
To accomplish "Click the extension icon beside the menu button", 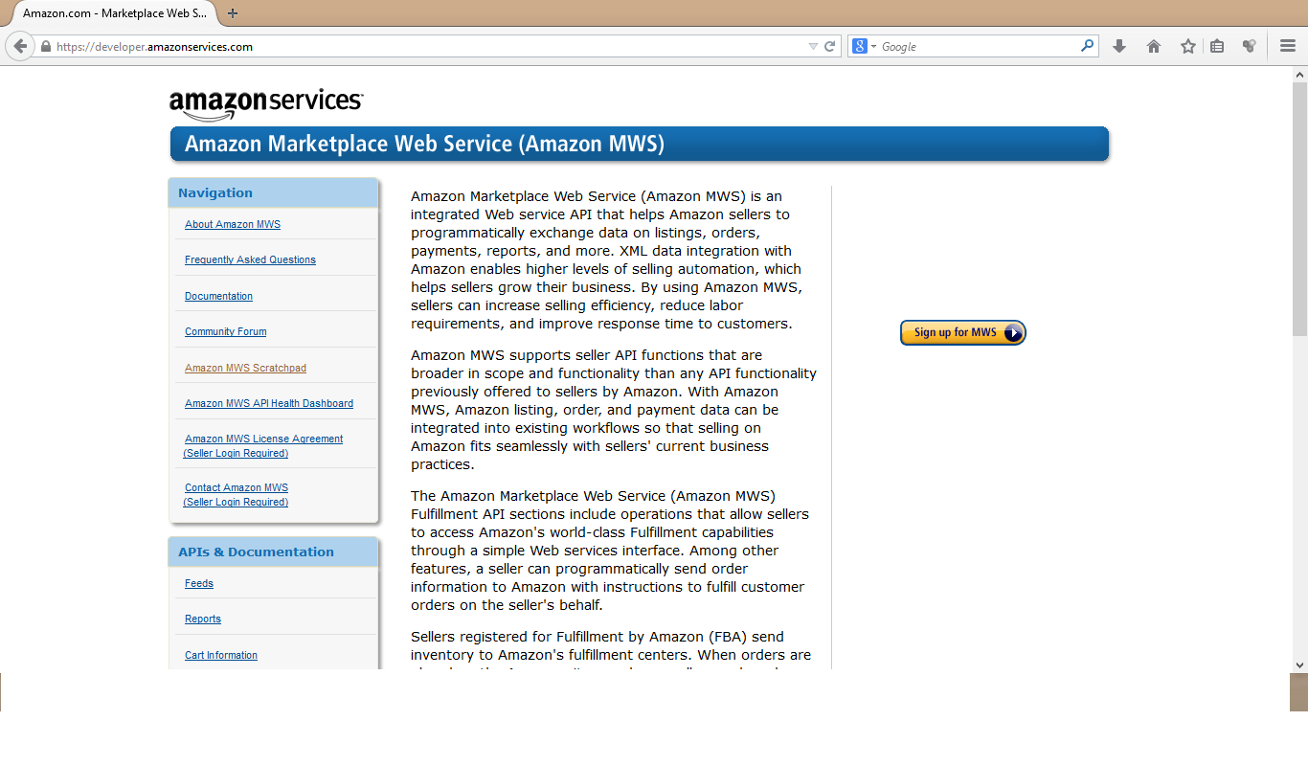I will coord(1248,45).
